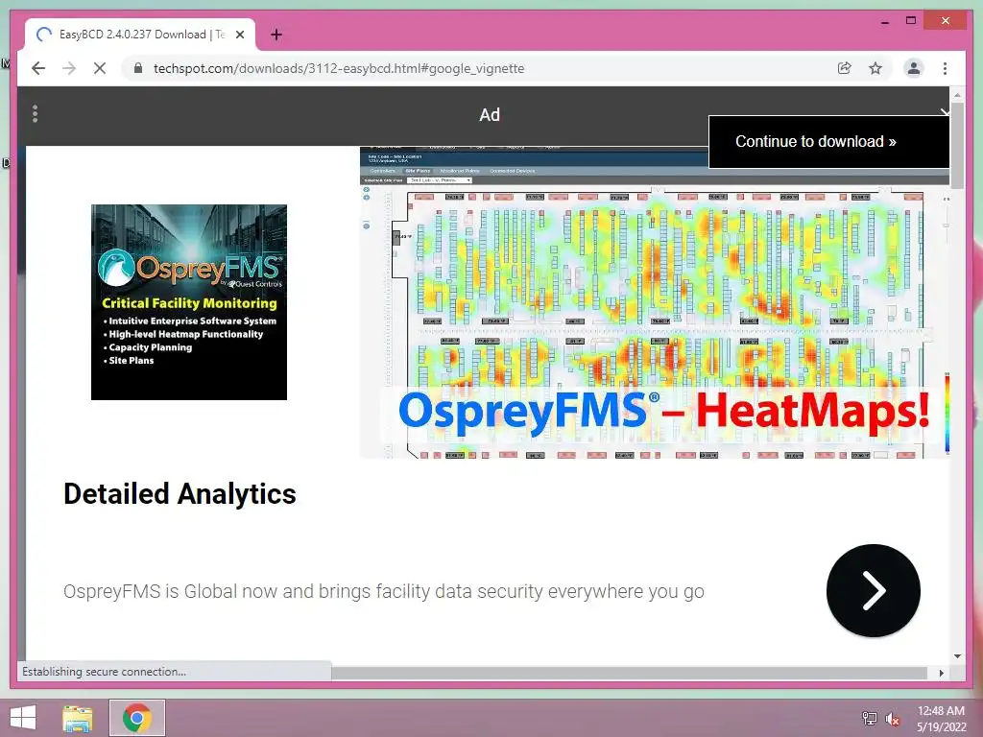Click the Detailed Analytics headline
This screenshot has width=983, height=737.
(180, 494)
